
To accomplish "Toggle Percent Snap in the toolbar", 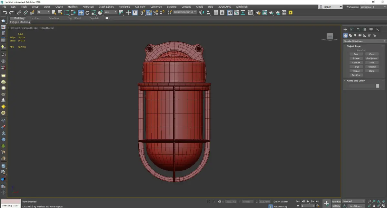I will (x=156, y=13).
